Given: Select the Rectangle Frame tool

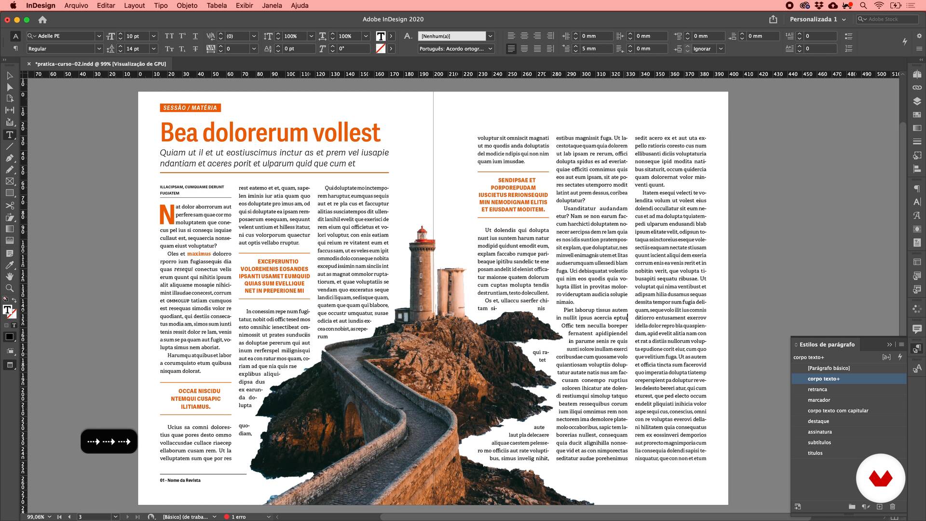Looking at the screenshot, I should [x=10, y=181].
